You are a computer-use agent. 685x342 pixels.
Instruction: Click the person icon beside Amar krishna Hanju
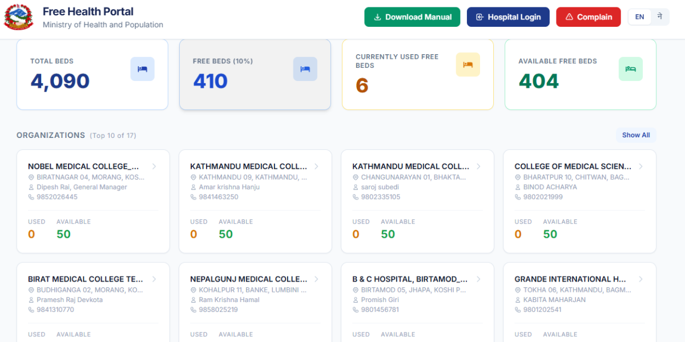194,187
